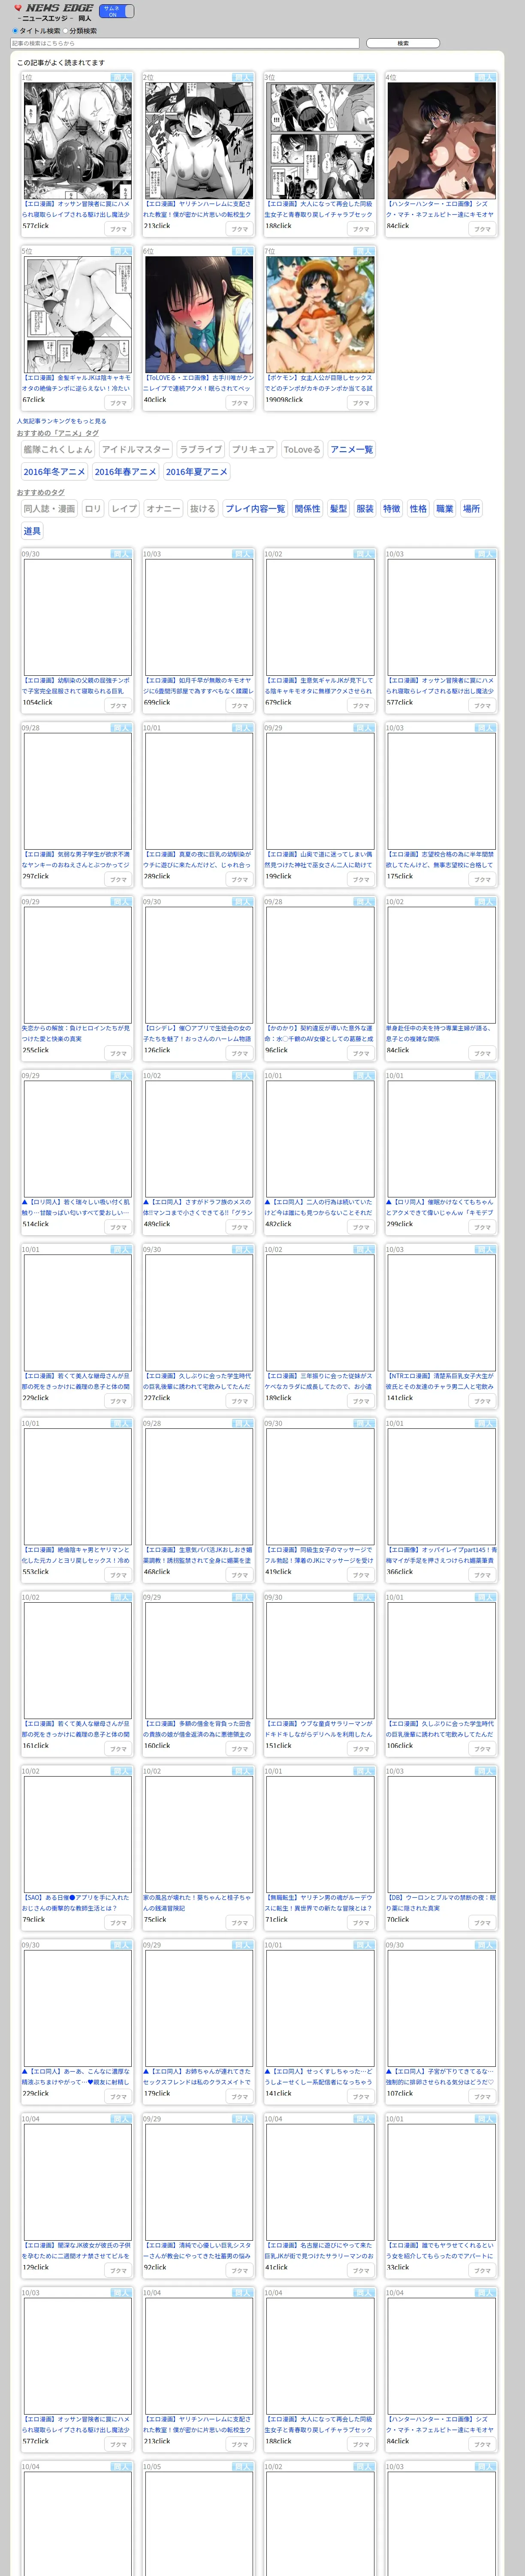Click 購入 badge on the 126click card

pyautogui.click(x=242, y=902)
